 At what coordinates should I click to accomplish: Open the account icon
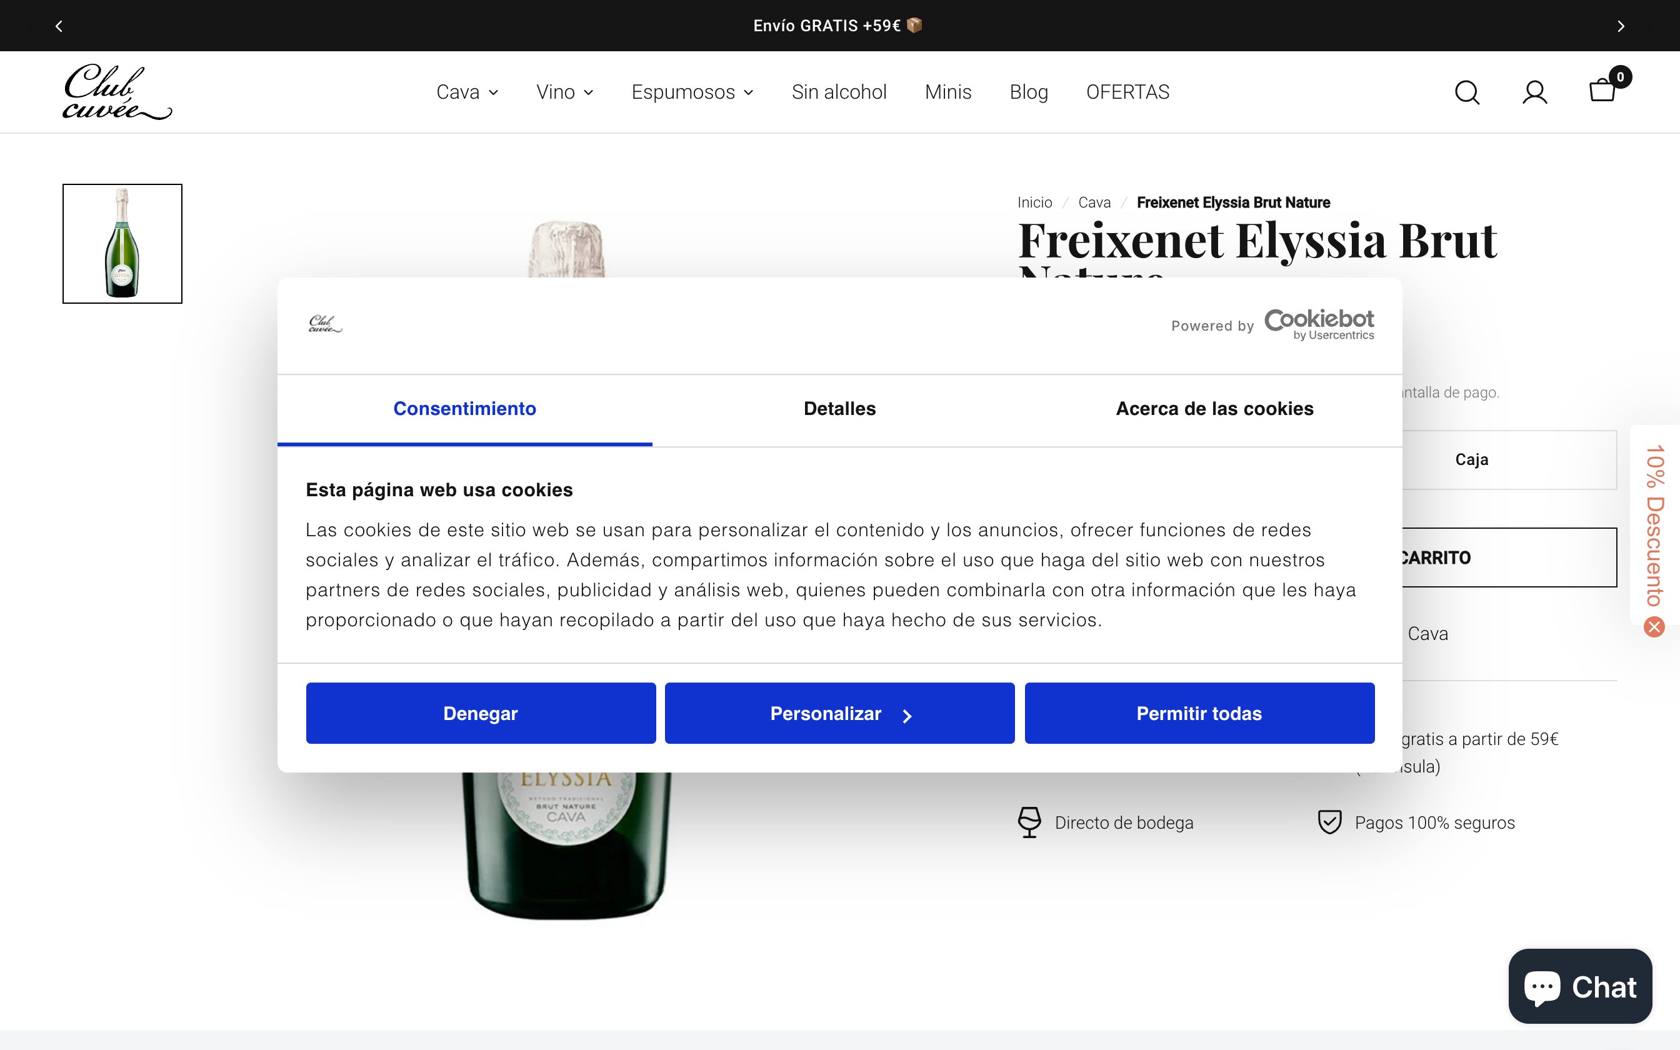click(x=1534, y=92)
